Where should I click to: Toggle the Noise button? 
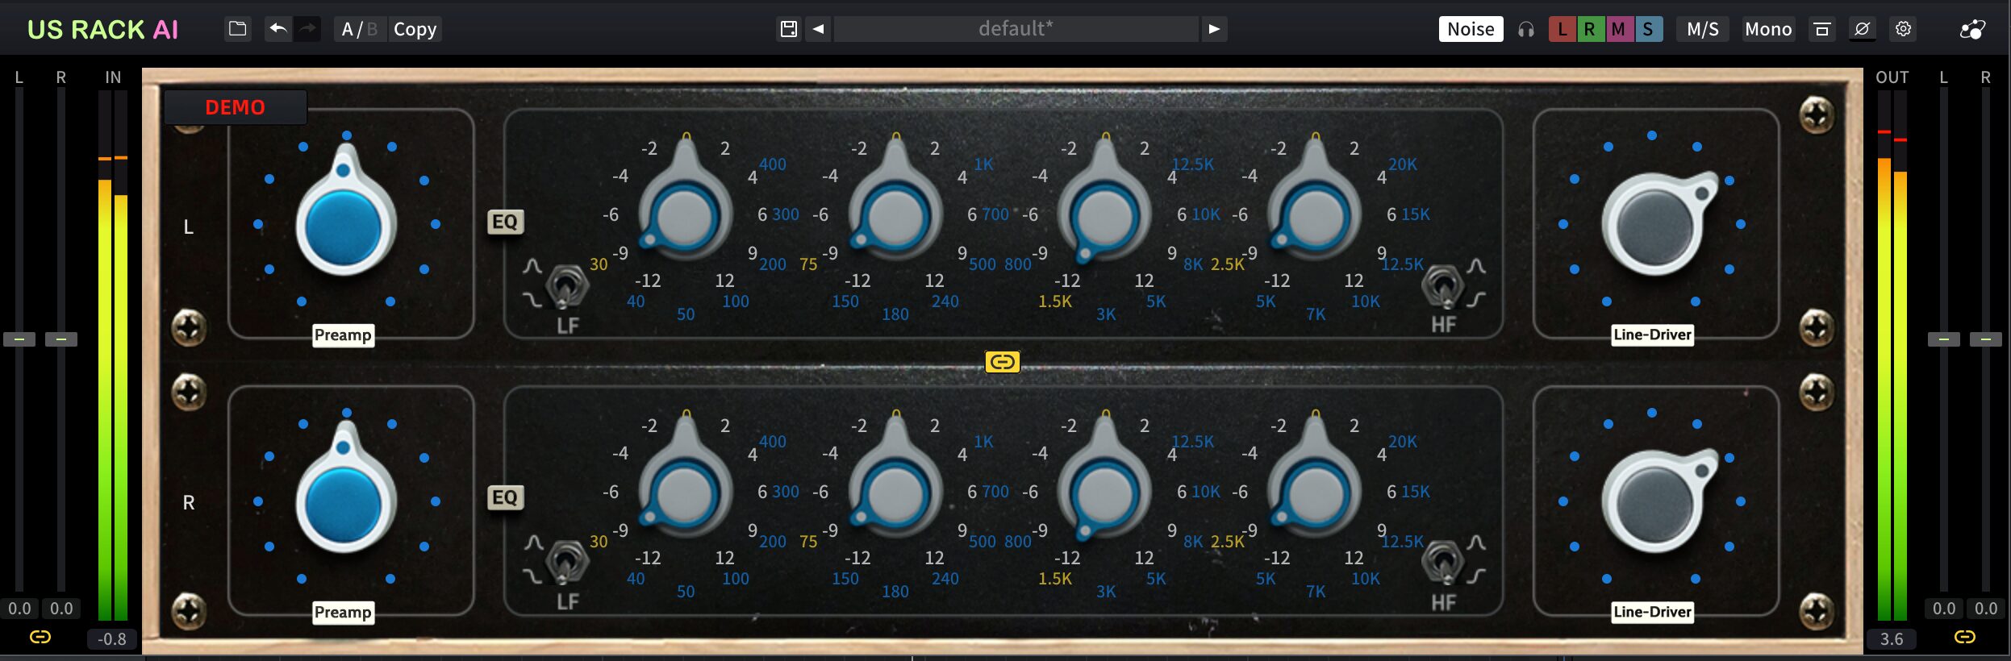coord(1471,29)
